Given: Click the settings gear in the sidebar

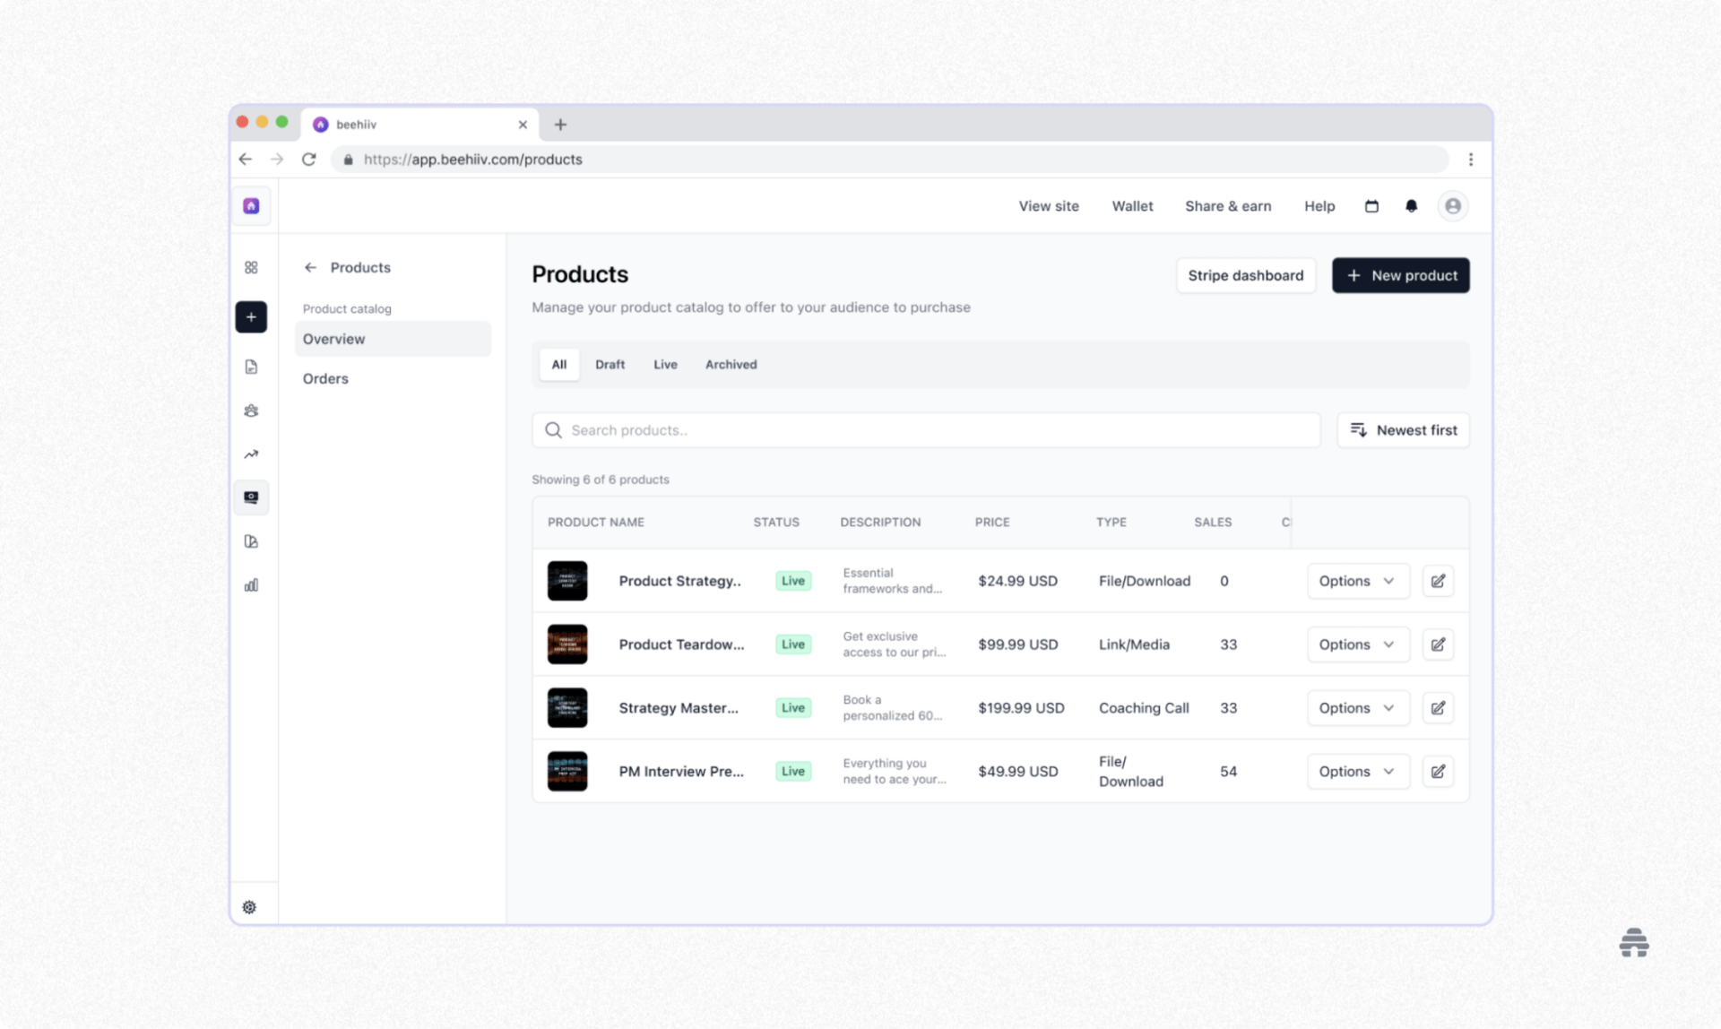Looking at the screenshot, I should [250, 907].
